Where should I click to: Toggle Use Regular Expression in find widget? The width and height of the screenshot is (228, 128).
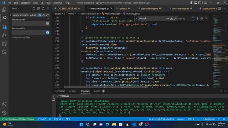pos(175,18)
